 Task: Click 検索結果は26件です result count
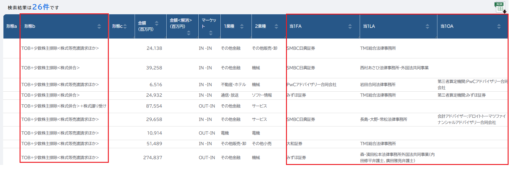tap(33, 7)
